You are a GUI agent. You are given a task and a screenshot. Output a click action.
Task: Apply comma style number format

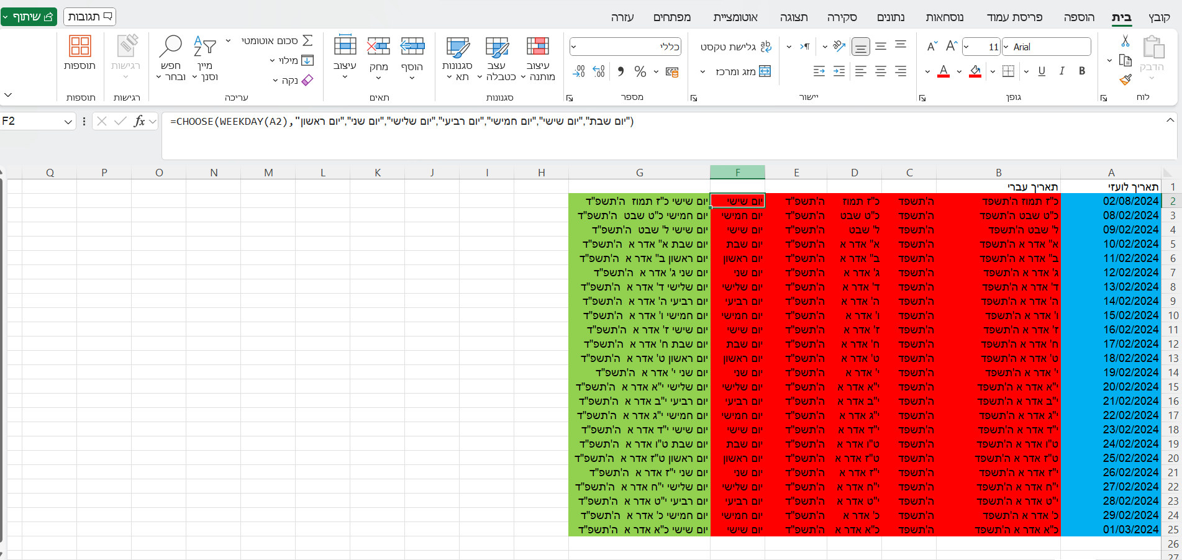pyautogui.click(x=621, y=71)
